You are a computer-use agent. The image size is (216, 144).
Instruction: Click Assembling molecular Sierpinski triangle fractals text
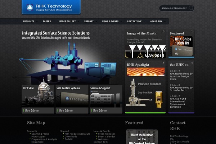[144, 41]
